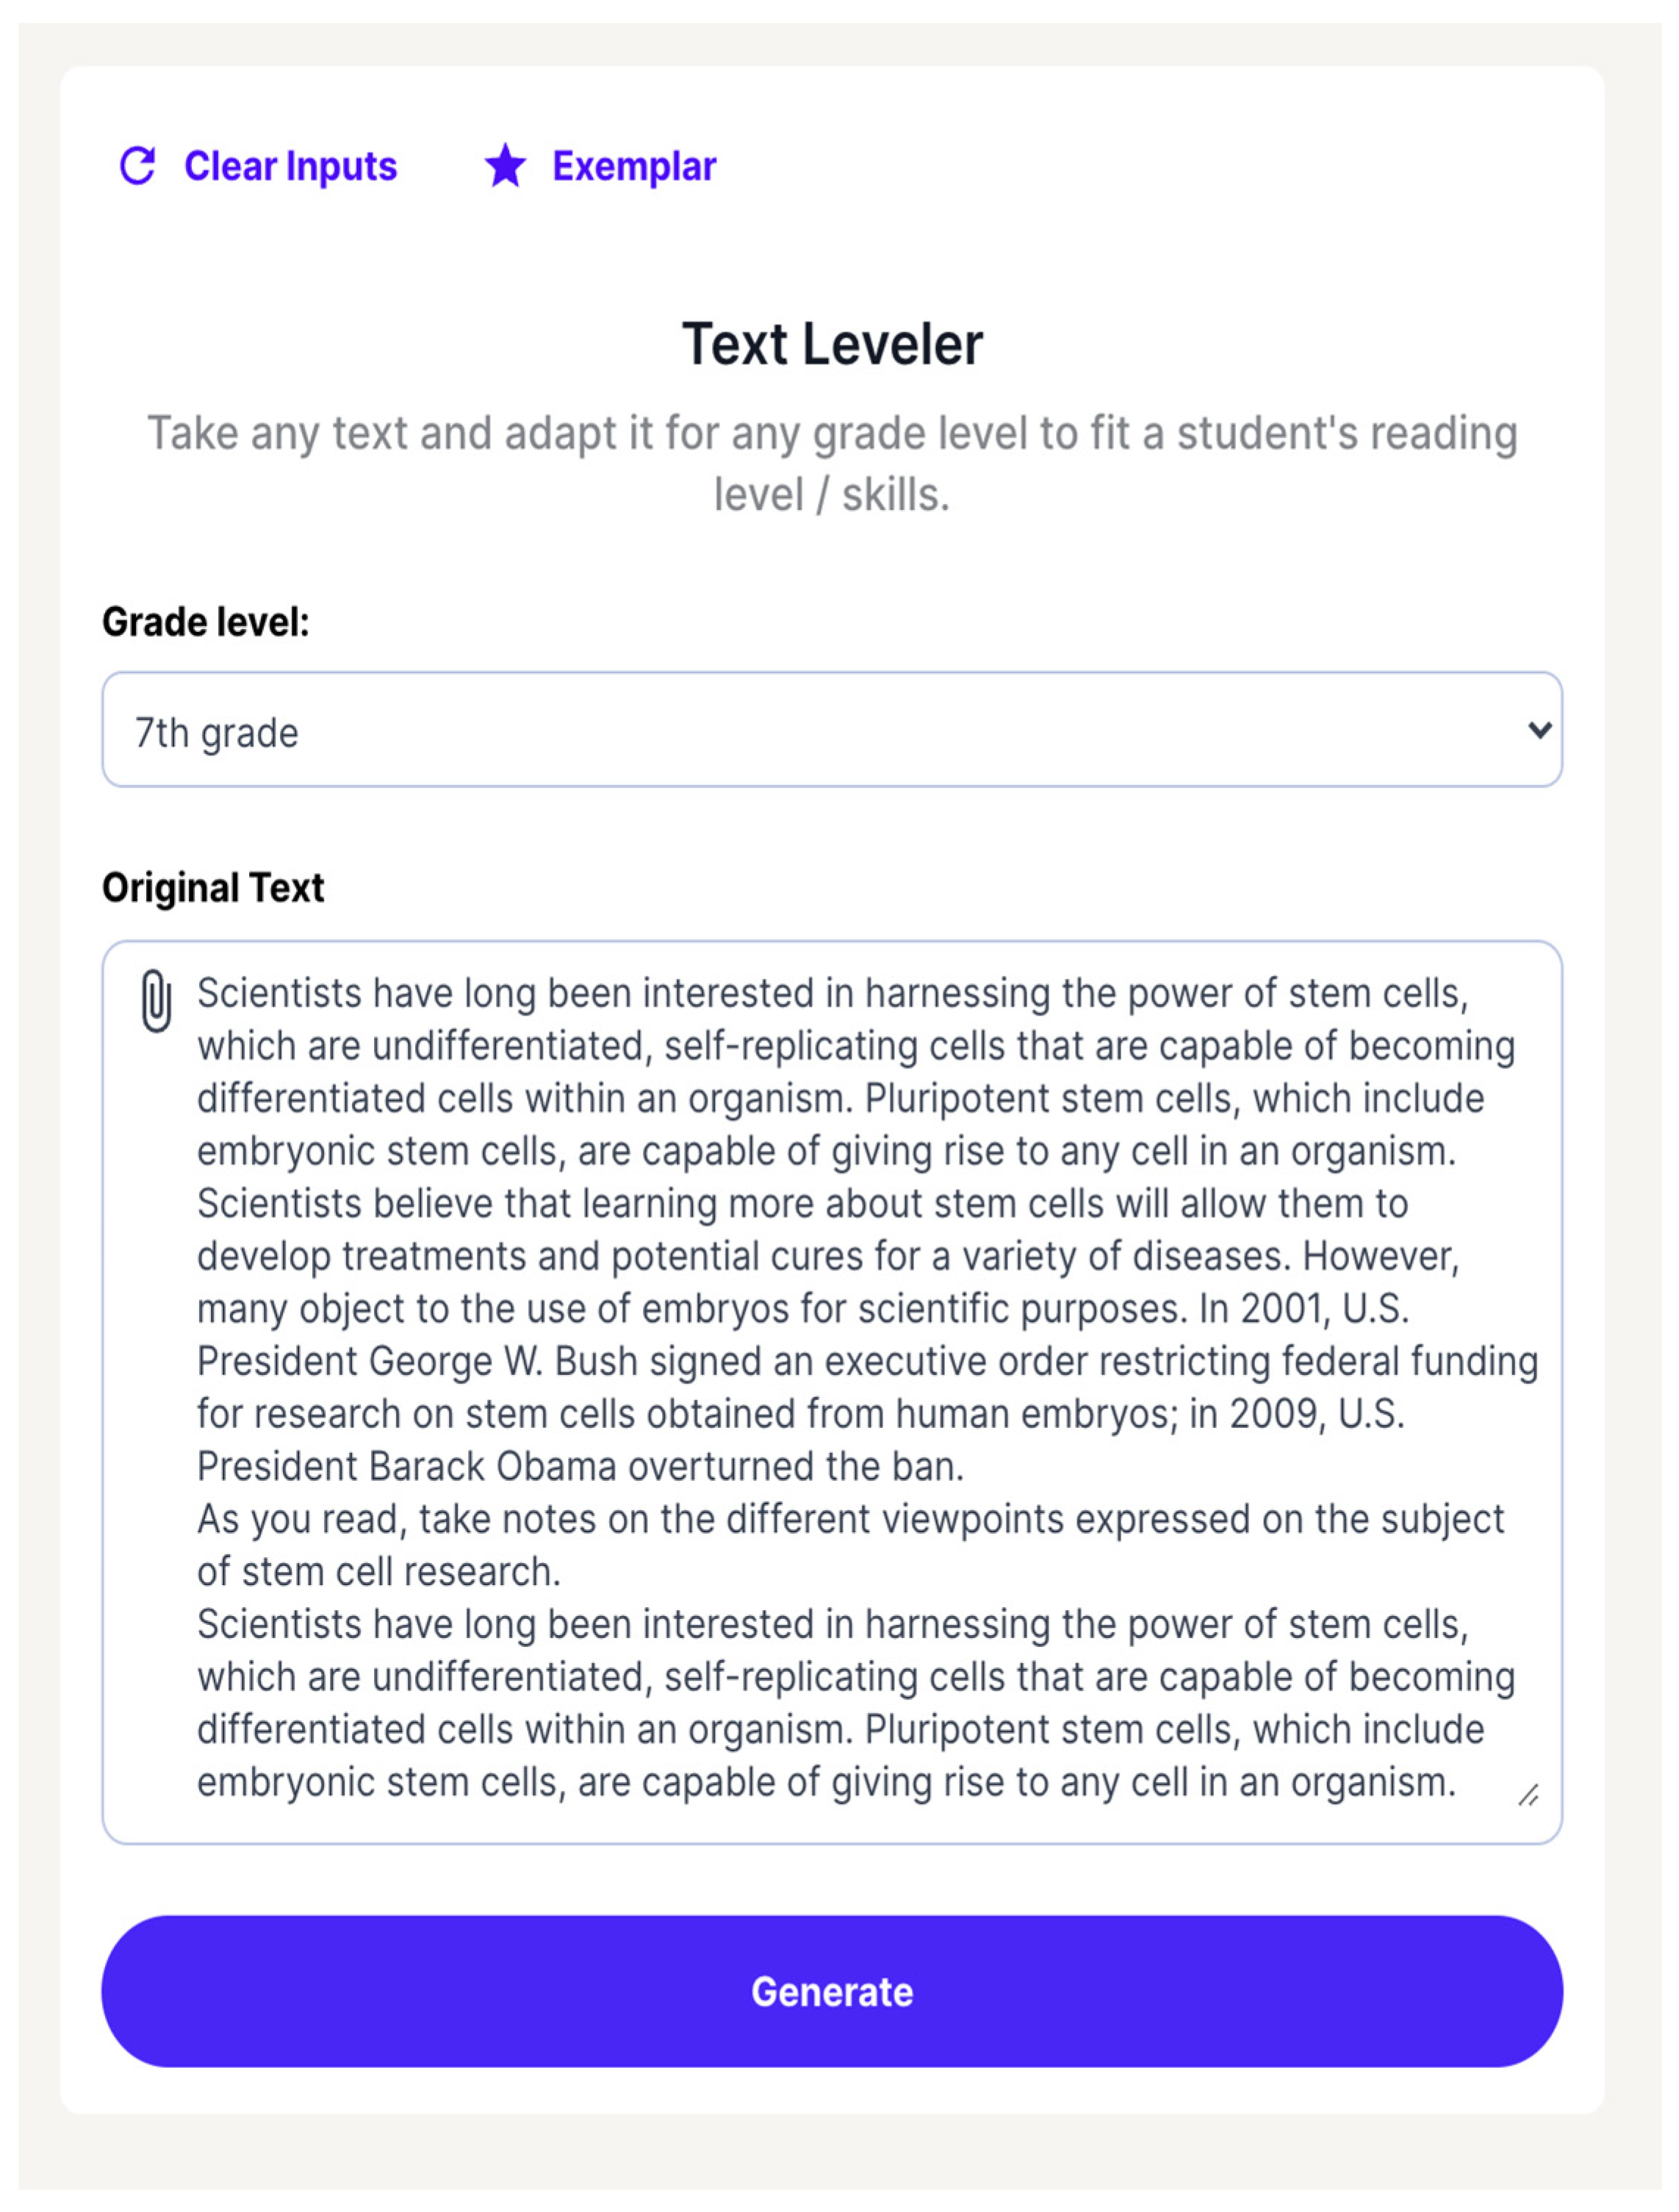Place cursor on "many object to the use" line
Screen dimensions: 1679x2212
(x=802, y=1309)
